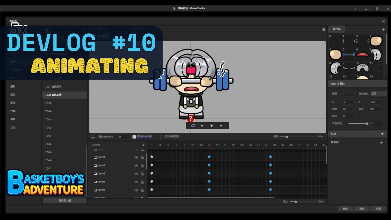Select image 10 gray hair thumbnail
The image size is (391, 220).
[x=363, y=68]
